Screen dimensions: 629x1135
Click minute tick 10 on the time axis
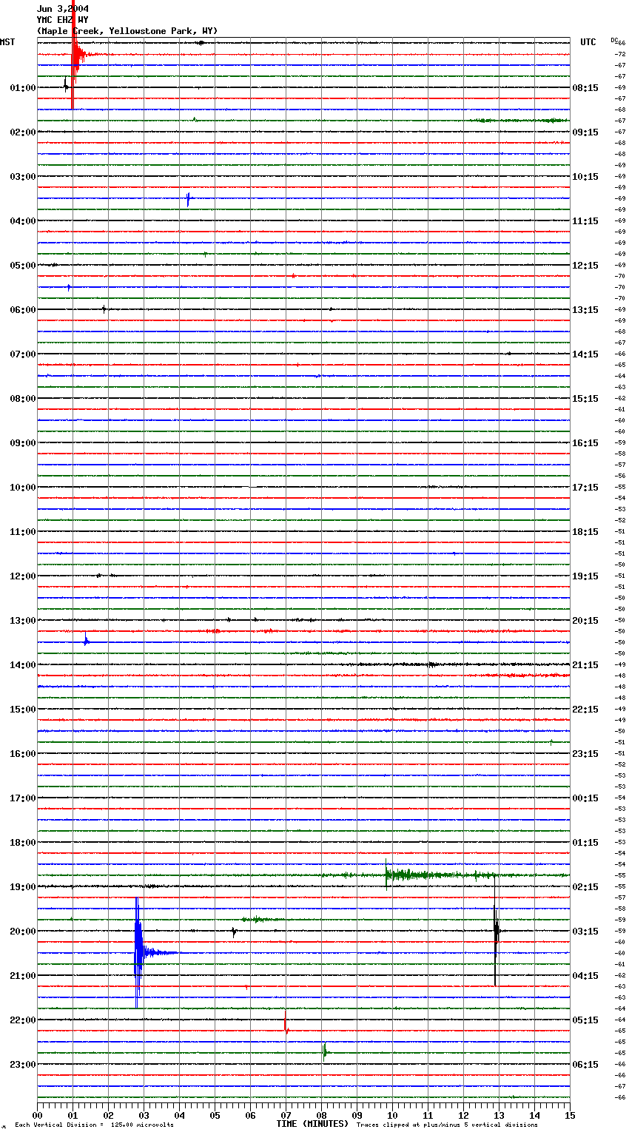click(x=392, y=1115)
